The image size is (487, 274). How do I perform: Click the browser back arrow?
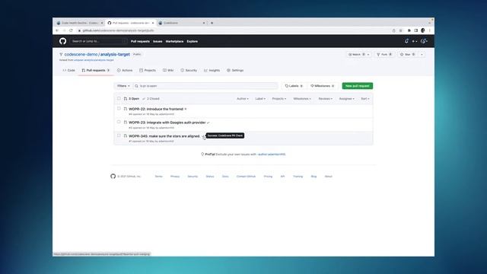[x=57, y=30]
